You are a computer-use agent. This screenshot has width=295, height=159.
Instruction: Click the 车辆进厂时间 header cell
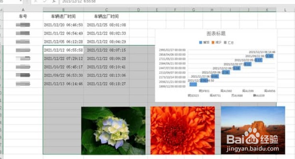point(63,16)
